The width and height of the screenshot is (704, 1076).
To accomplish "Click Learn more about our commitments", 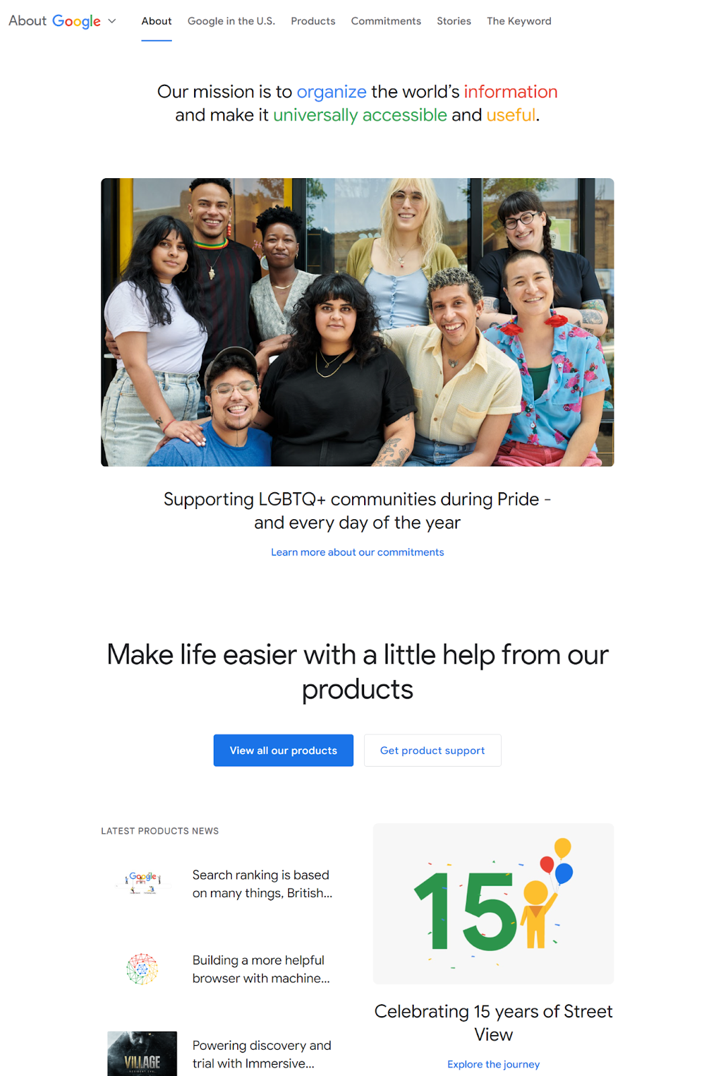I will click(357, 552).
